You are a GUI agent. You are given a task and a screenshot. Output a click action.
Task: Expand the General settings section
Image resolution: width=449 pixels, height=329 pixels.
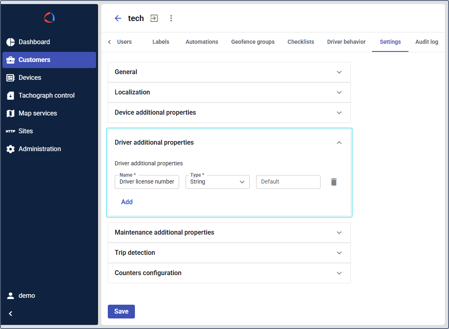(229, 72)
